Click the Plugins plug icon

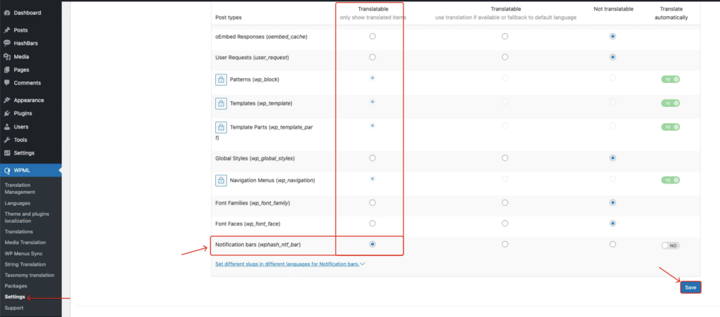point(7,113)
